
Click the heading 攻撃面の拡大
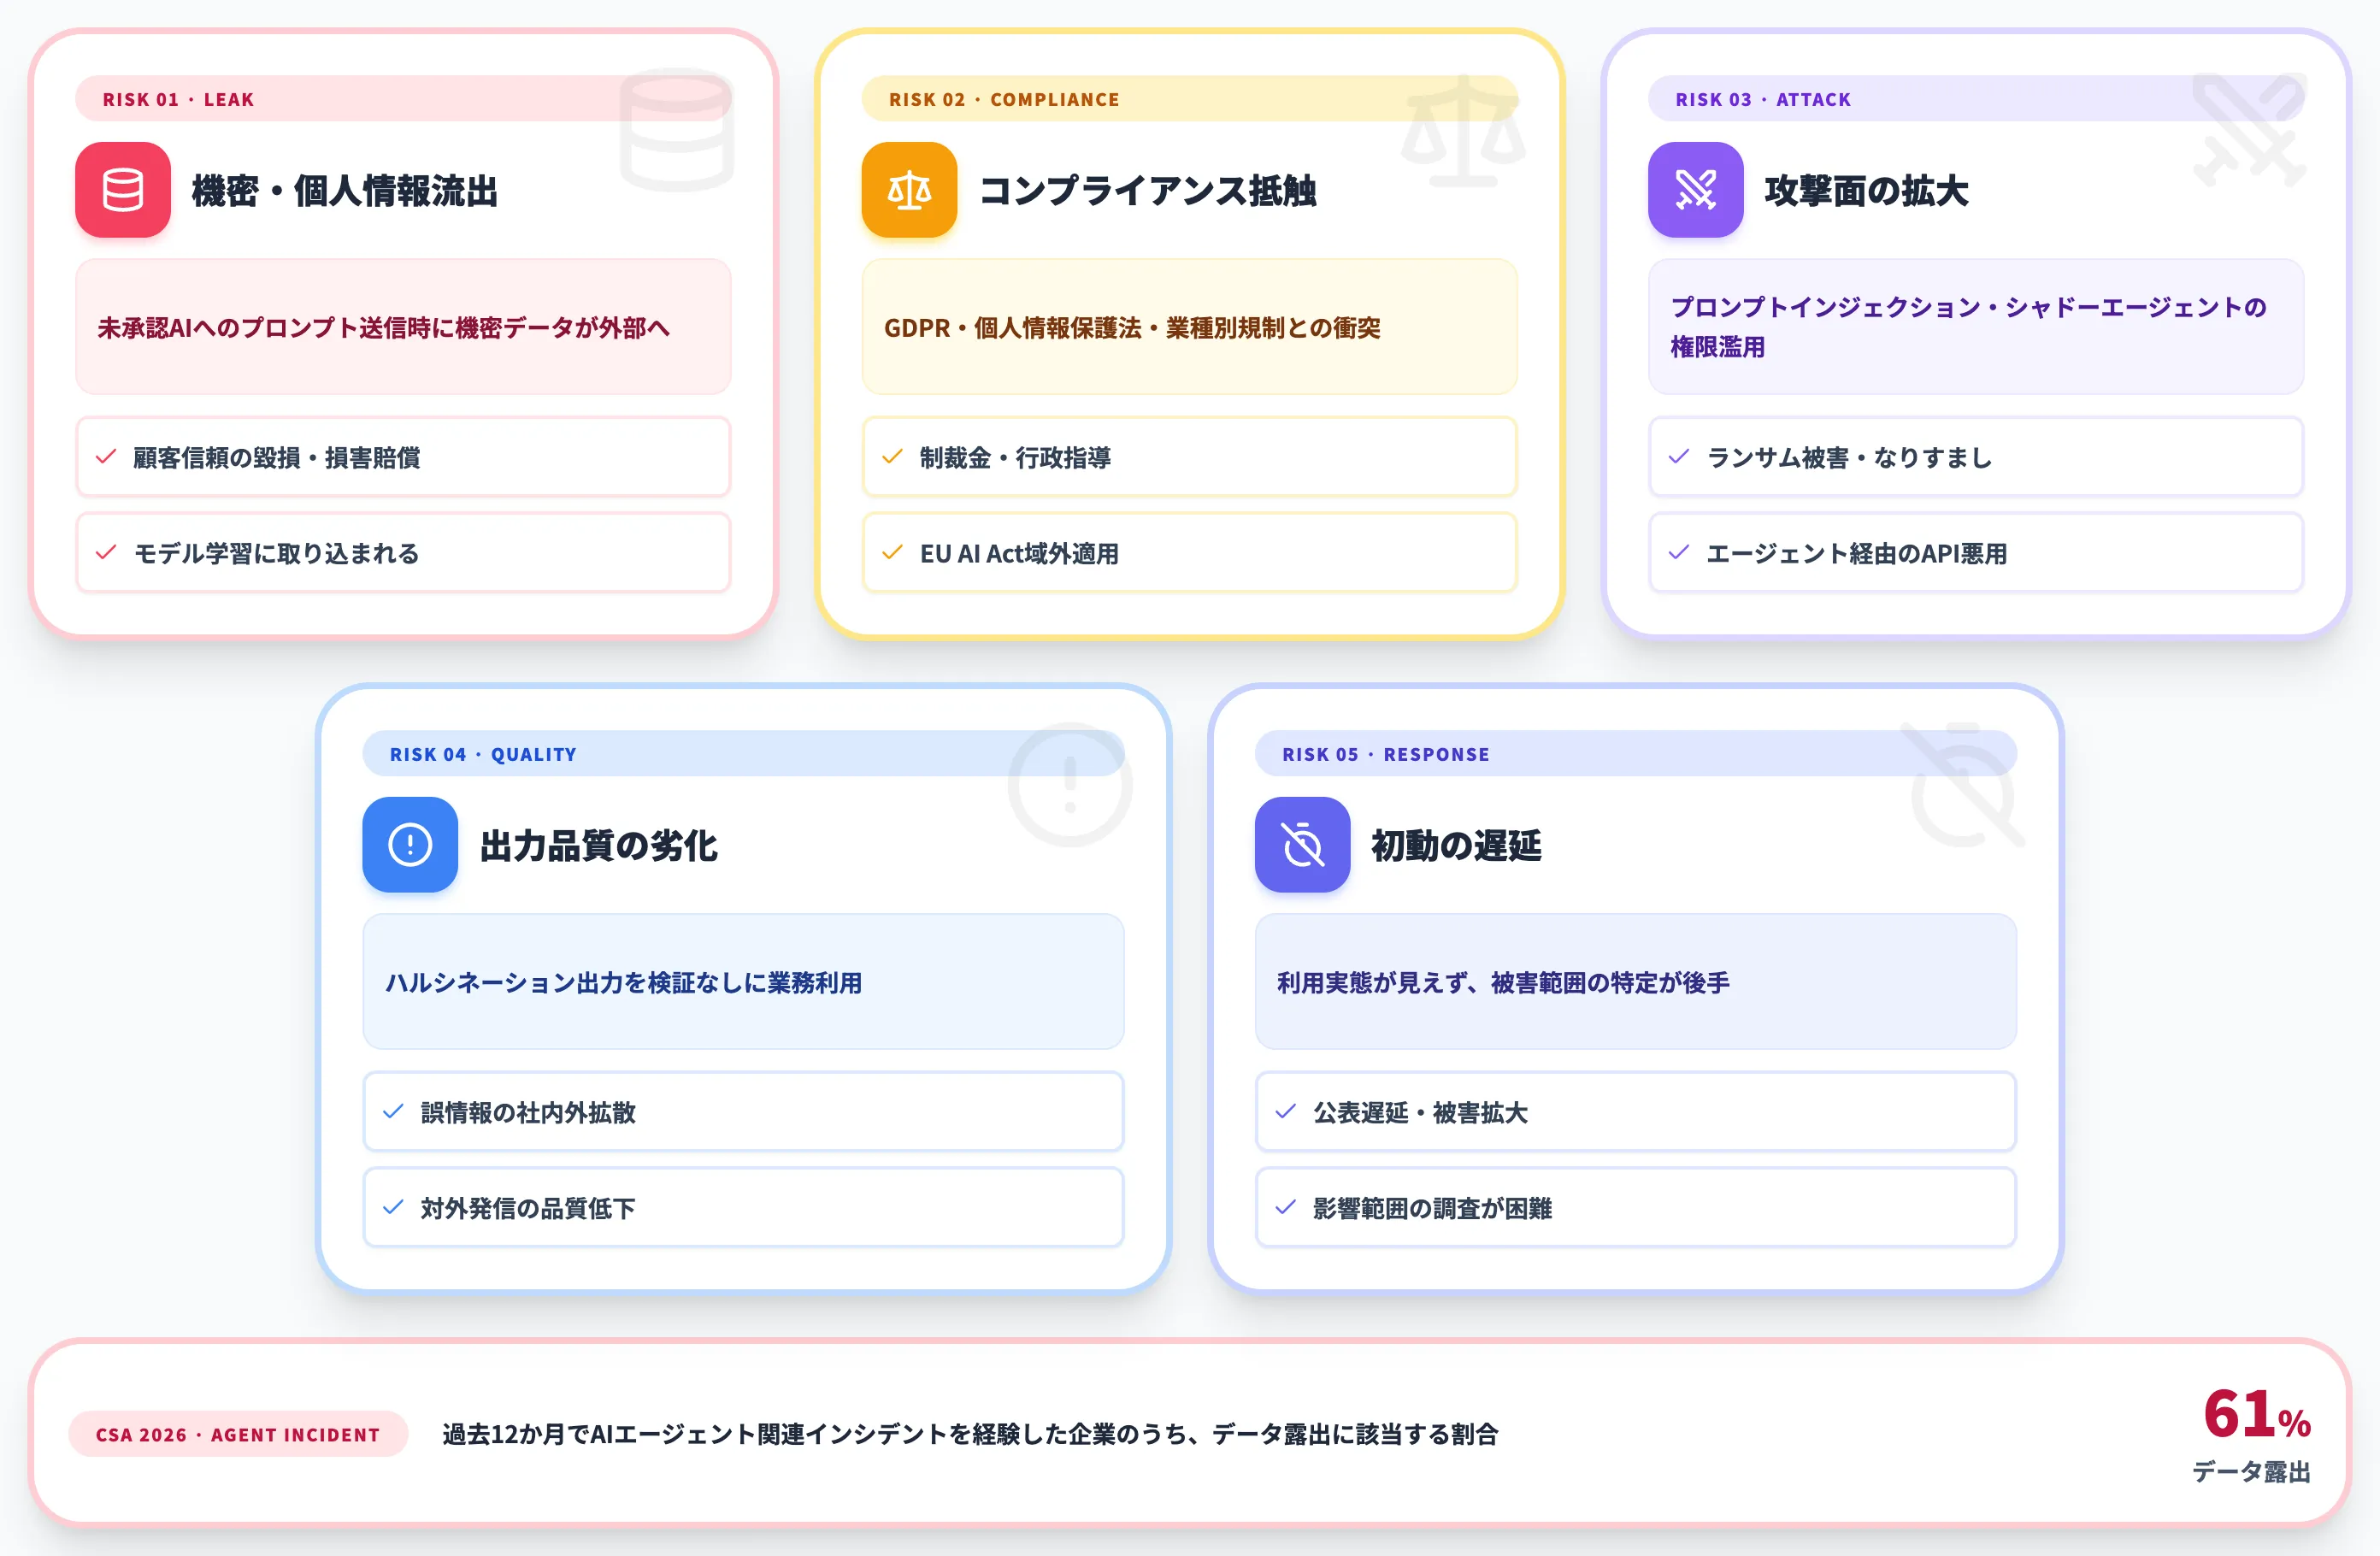(1866, 190)
